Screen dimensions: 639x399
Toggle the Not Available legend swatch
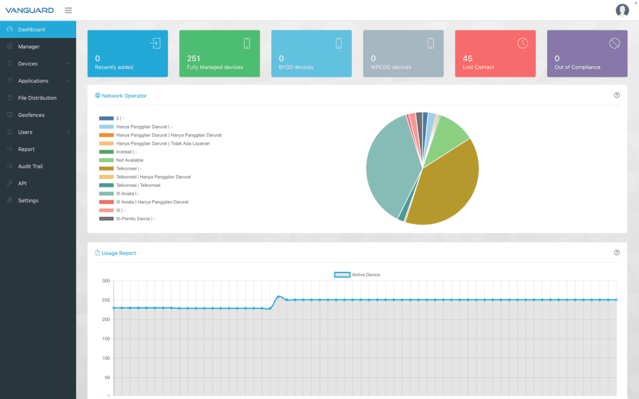point(106,160)
